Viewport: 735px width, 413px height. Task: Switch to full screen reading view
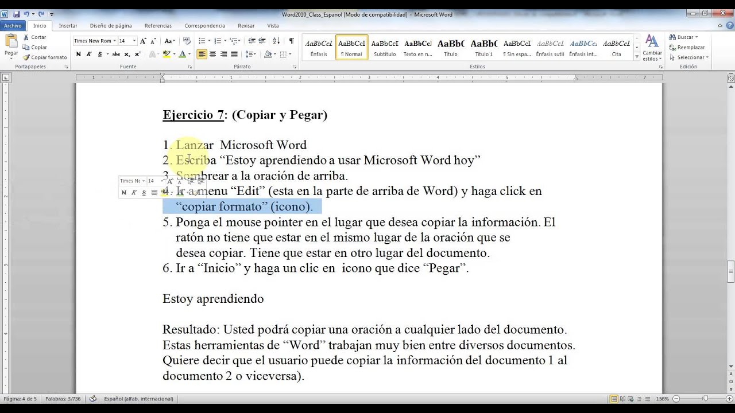click(623, 399)
